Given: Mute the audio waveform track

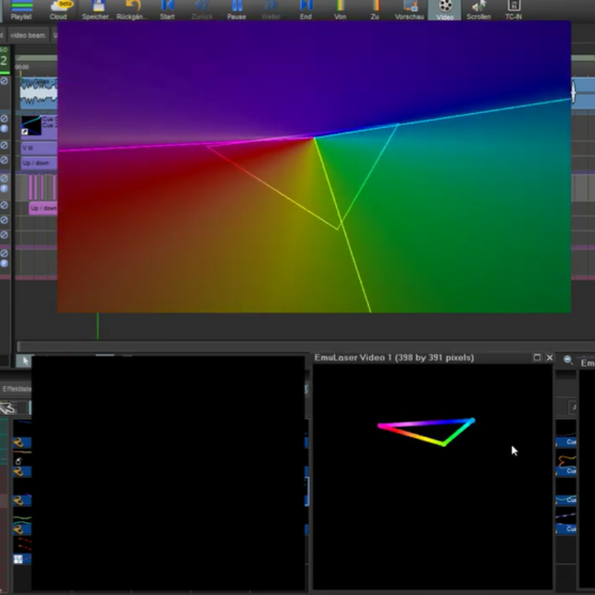Looking at the screenshot, I should pyautogui.click(x=6, y=80).
